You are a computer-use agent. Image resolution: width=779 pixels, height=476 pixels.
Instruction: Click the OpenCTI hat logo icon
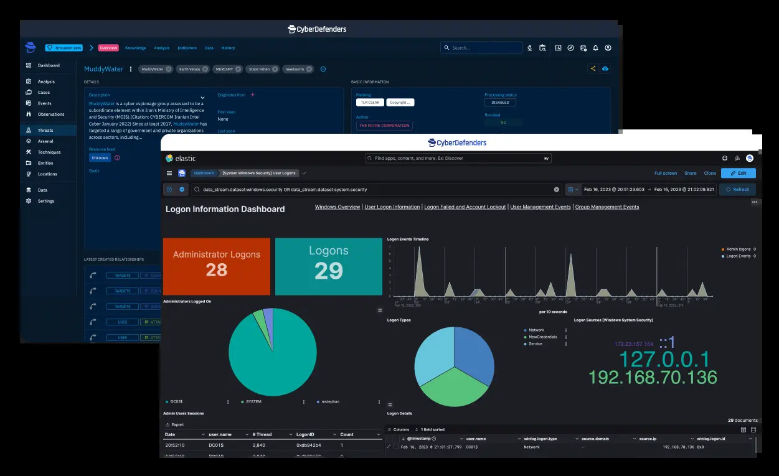click(31, 47)
